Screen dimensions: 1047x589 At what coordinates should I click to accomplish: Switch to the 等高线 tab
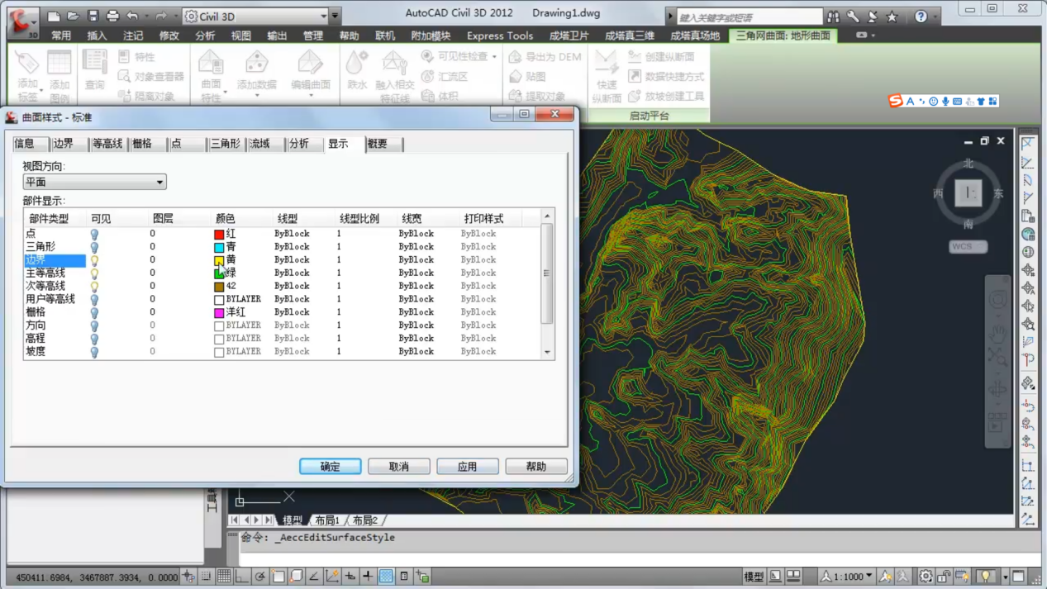107,144
